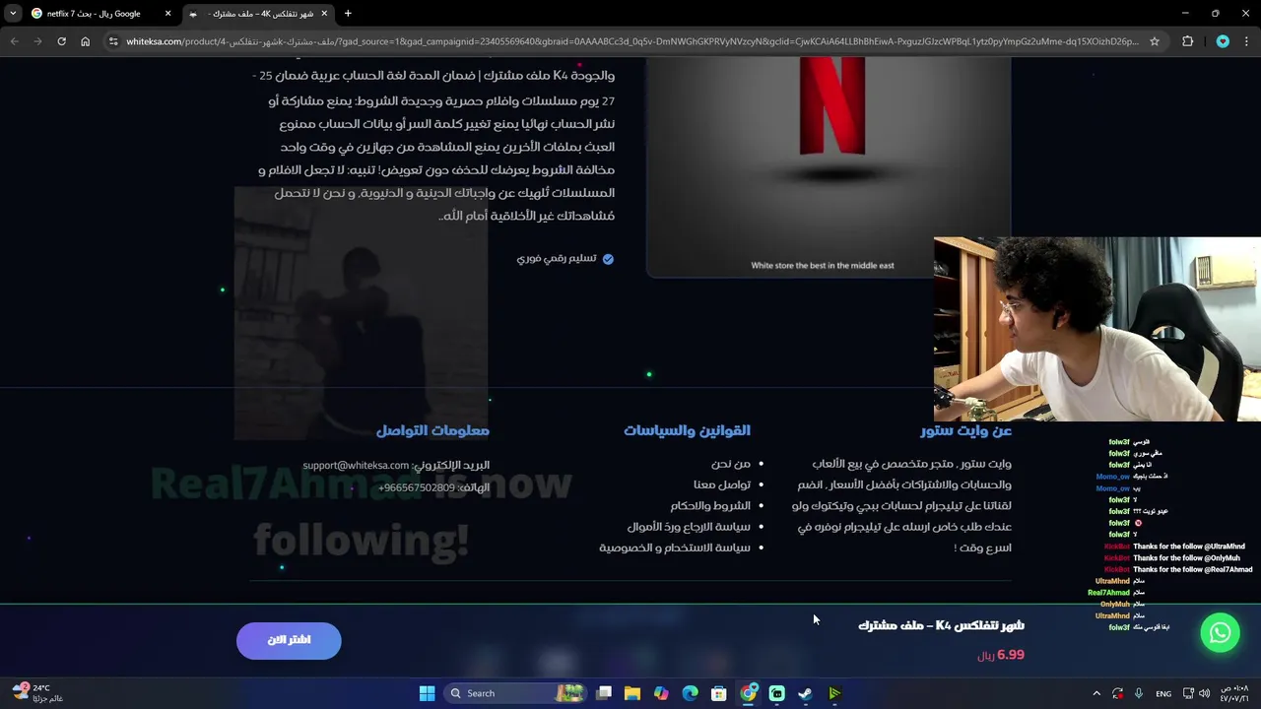Open the weather widget 24°C
Image resolution: width=1261 pixels, height=709 pixels.
(x=39, y=693)
